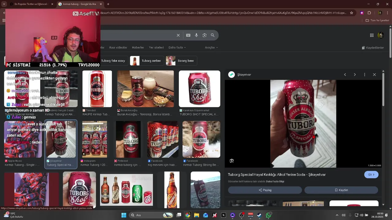Open the Tuborg Special Hayal Kırıklığı title link
The width and height of the screenshot is (392, 220).
click(277, 174)
